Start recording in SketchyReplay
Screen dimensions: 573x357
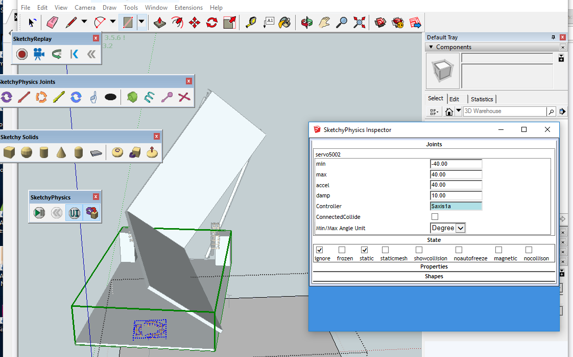point(22,55)
